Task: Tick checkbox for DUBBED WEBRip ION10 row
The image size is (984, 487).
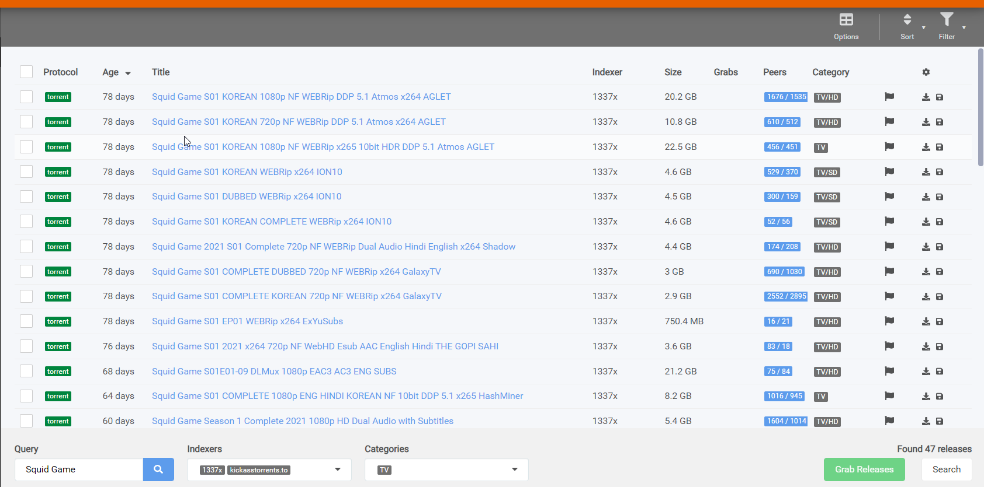Action: (x=26, y=197)
